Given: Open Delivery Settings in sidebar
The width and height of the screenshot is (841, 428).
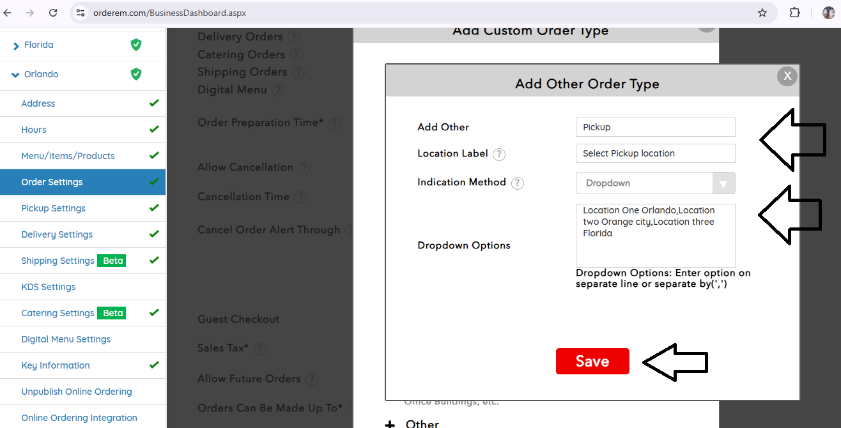Looking at the screenshot, I should (x=57, y=234).
